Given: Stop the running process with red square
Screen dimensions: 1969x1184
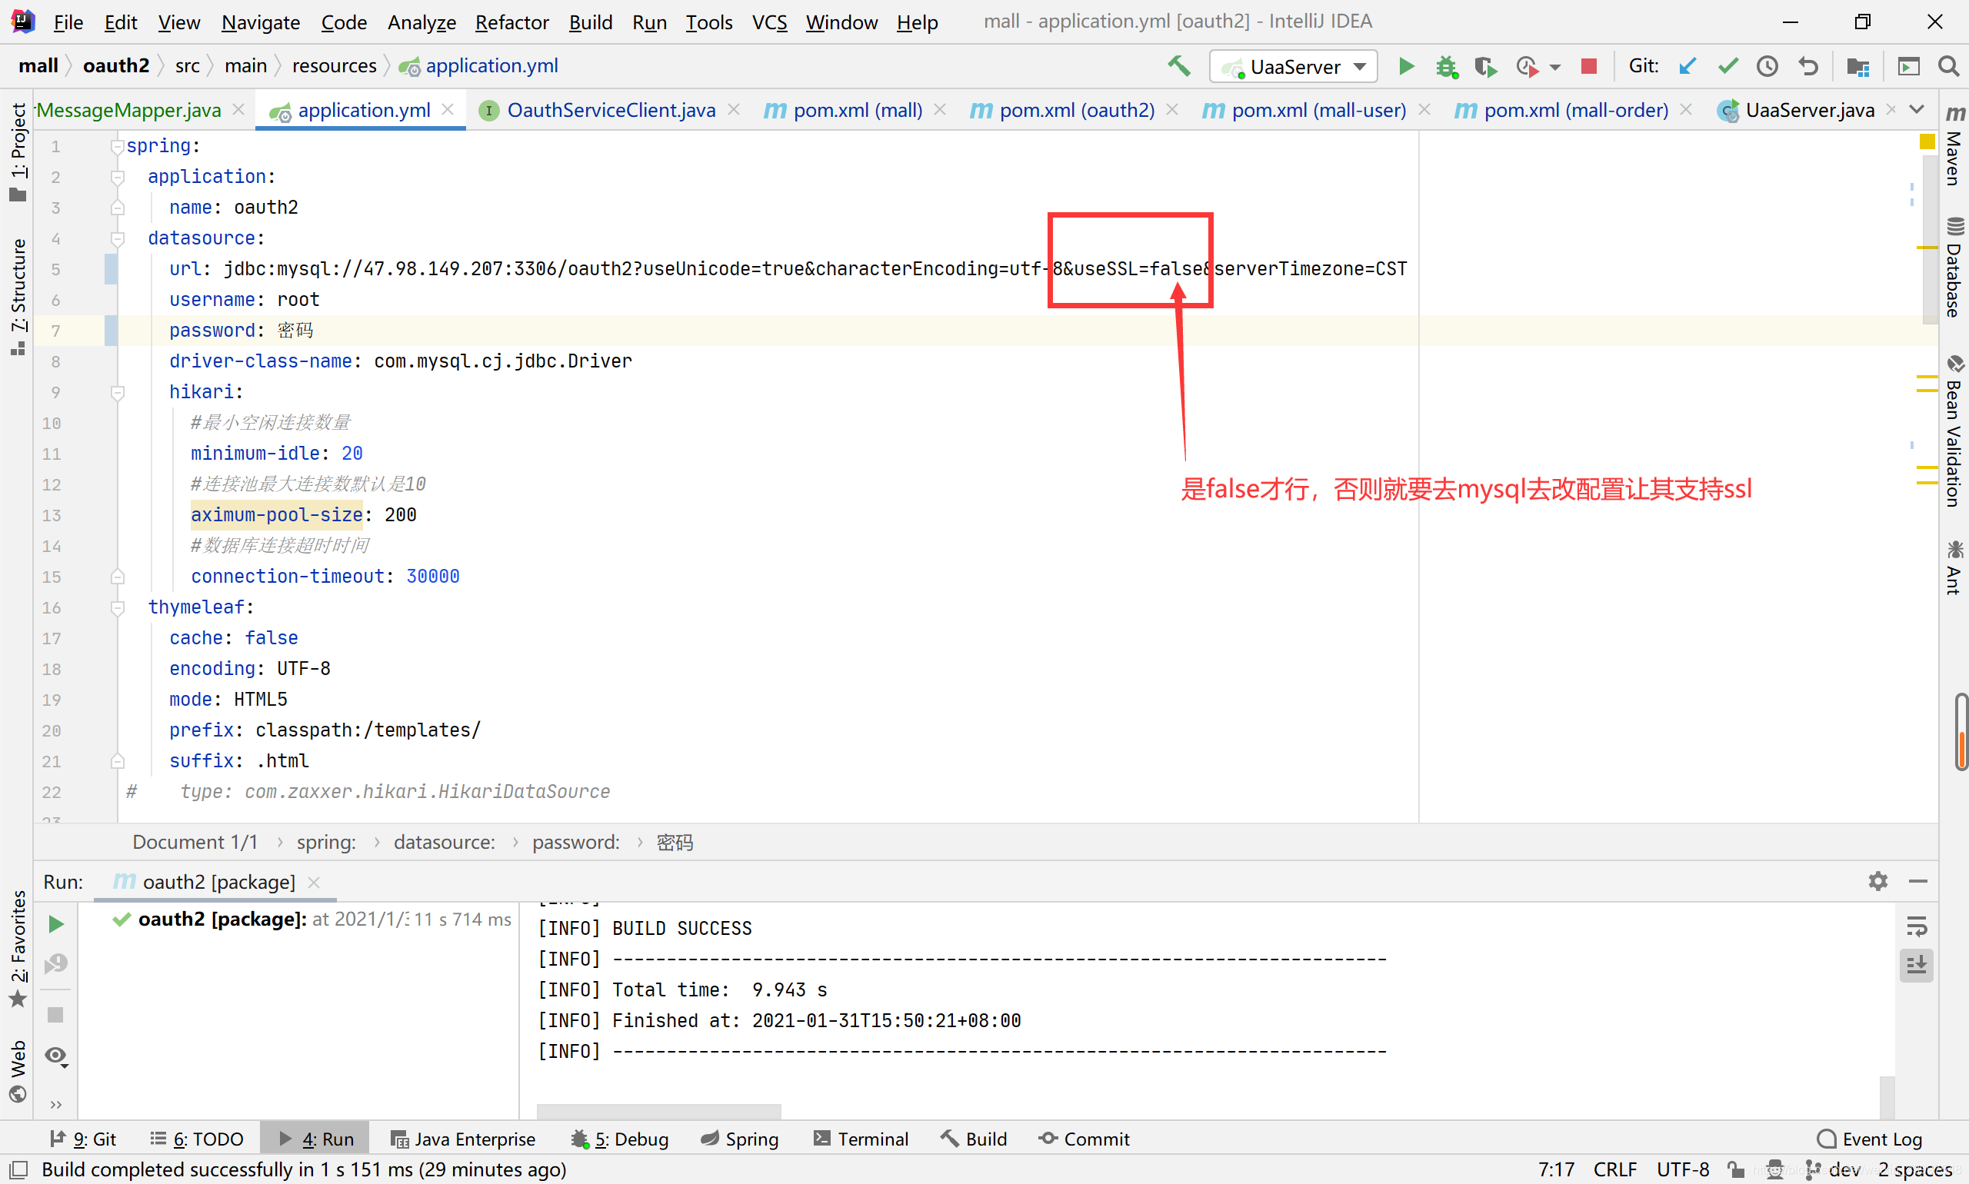Looking at the screenshot, I should (x=1588, y=66).
